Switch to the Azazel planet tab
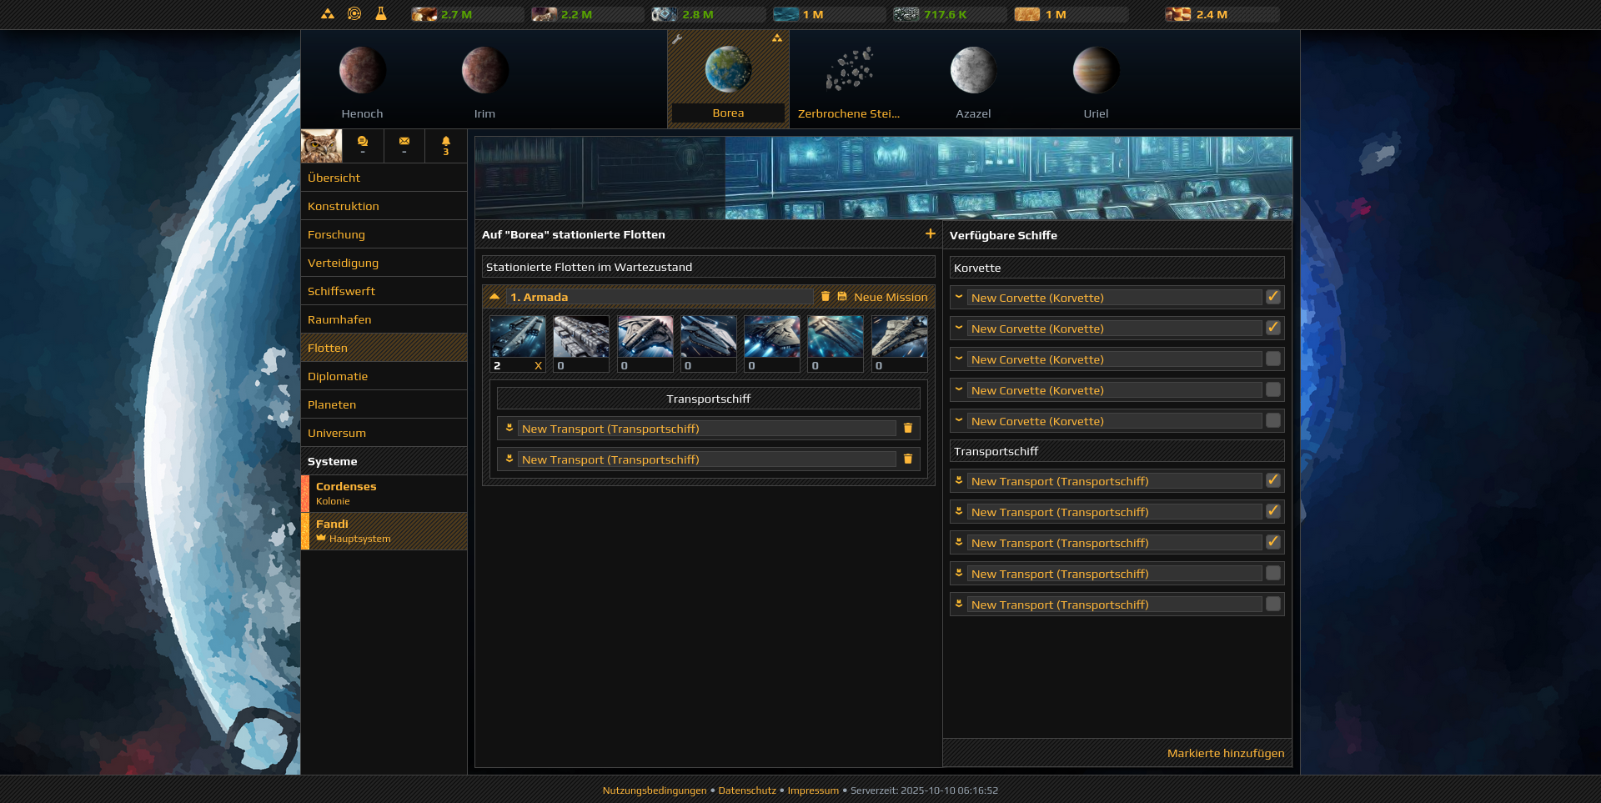The width and height of the screenshot is (1601, 803). point(973,79)
